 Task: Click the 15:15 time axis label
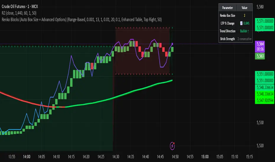[249, 157]
